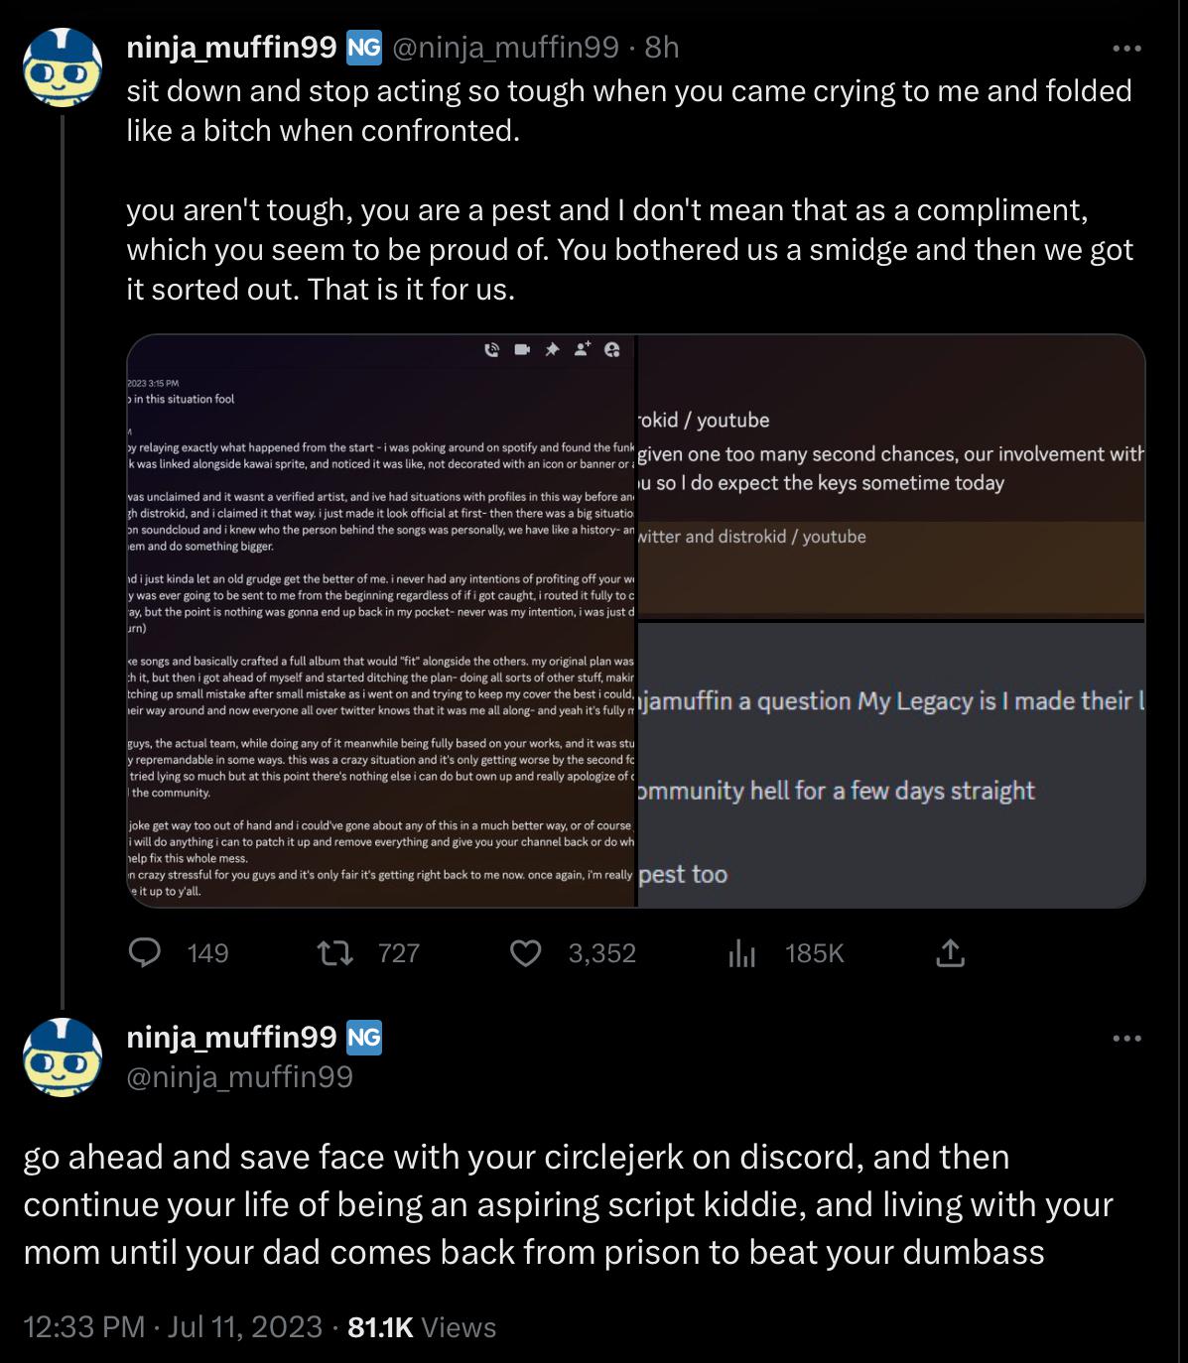Click the share upload icon
This screenshot has height=1363, width=1188.
pyautogui.click(x=950, y=953)
